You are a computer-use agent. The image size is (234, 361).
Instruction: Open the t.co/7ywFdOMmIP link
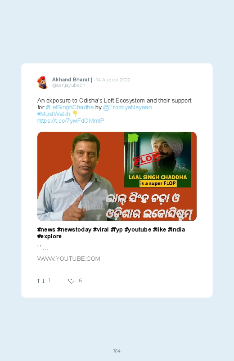coord(71,120)
